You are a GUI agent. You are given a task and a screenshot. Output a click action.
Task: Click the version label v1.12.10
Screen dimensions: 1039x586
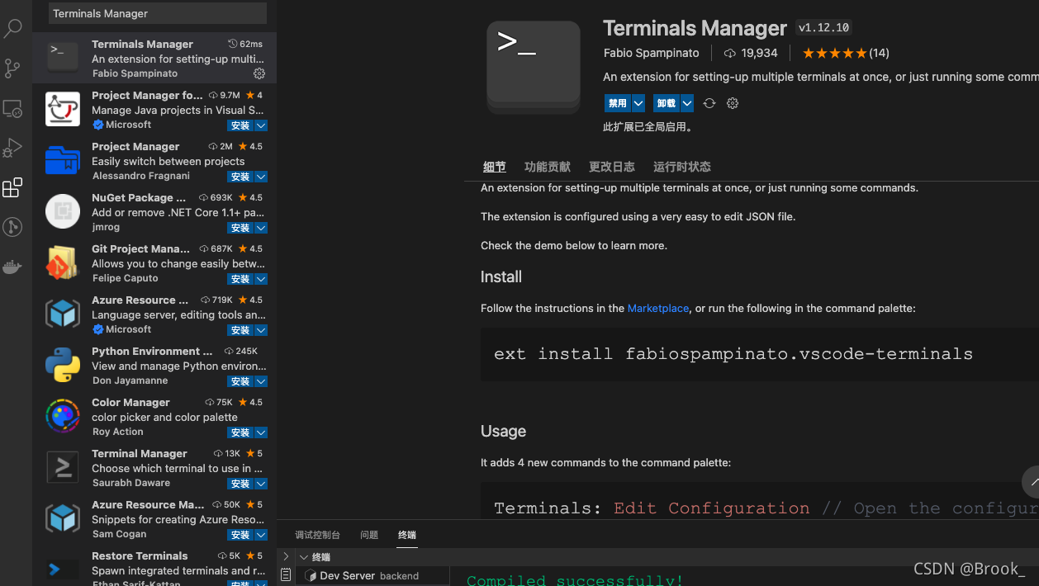[x=824, y=27]
